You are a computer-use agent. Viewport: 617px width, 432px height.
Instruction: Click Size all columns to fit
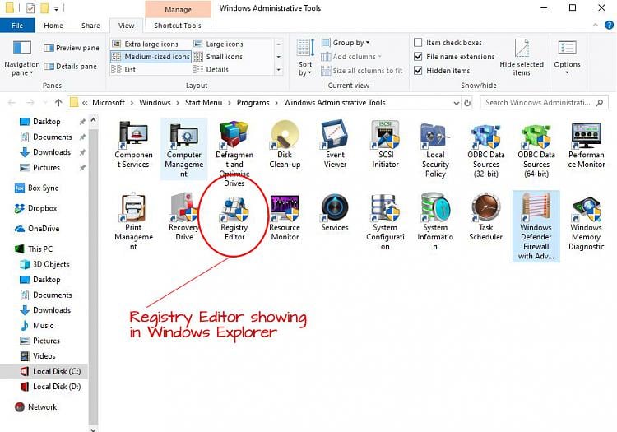click(362, 71)
